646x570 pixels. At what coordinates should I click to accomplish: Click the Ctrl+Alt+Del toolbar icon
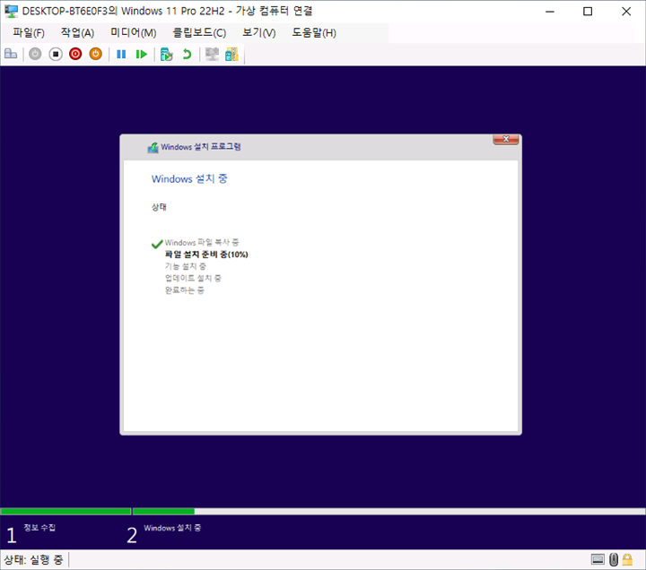pyautogui.click(x=11, y=54)
